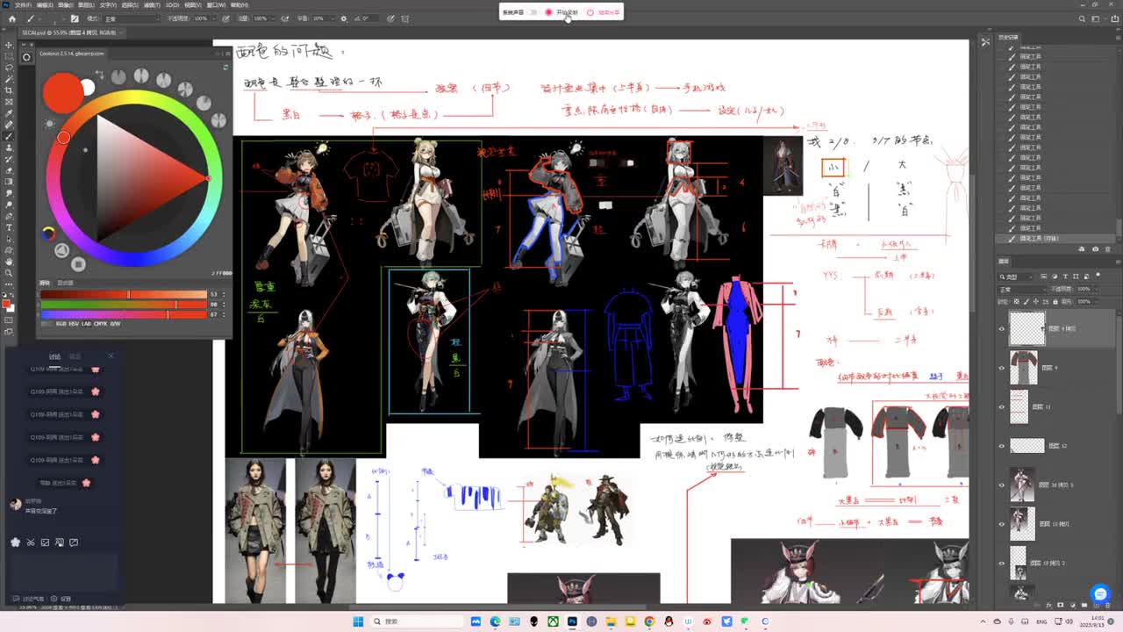Select the Zoom tool
This screenshot has width=1123, height=632.
point(9,273)
